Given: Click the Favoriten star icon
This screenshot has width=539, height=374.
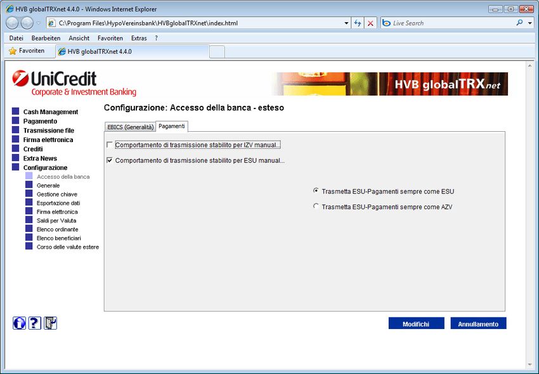Looking at the screenshot, I should pos(12,51).
